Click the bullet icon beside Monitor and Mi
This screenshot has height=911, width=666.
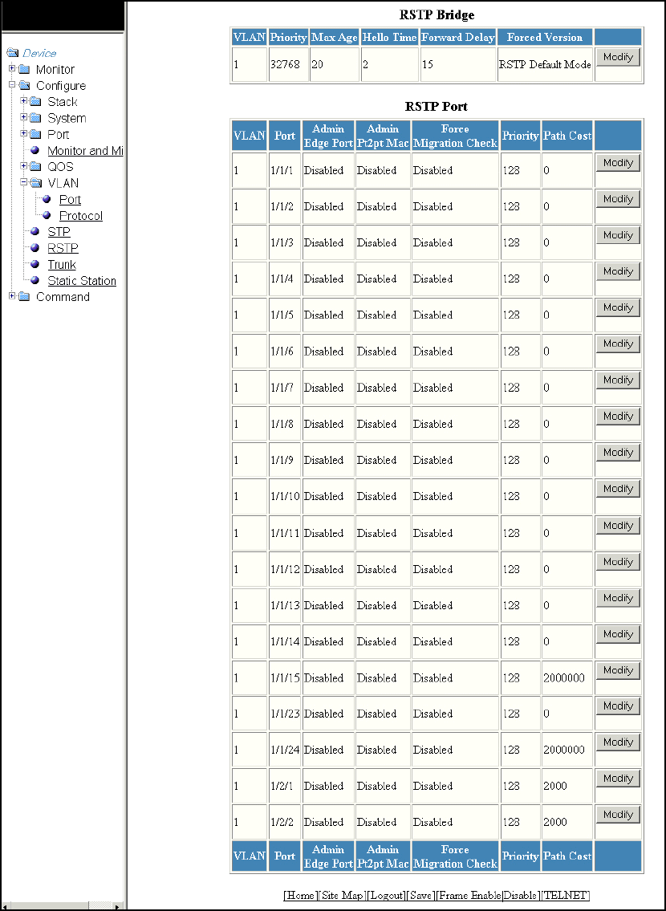[35, 150]
